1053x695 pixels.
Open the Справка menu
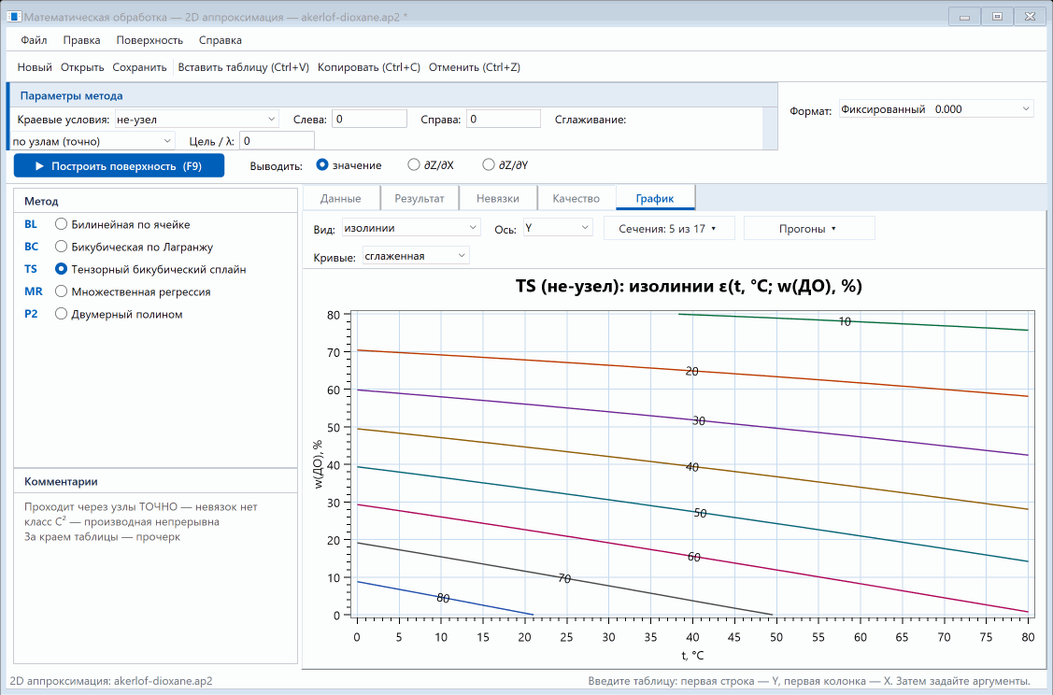coord(221,40)
